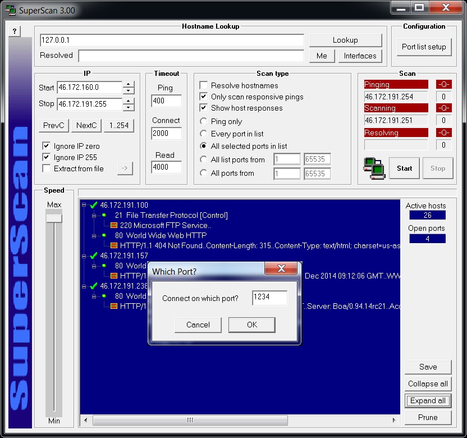Close the Which Port dialog with X
The height and width of the screenshot is (438, 467).
tap(281, 268)
